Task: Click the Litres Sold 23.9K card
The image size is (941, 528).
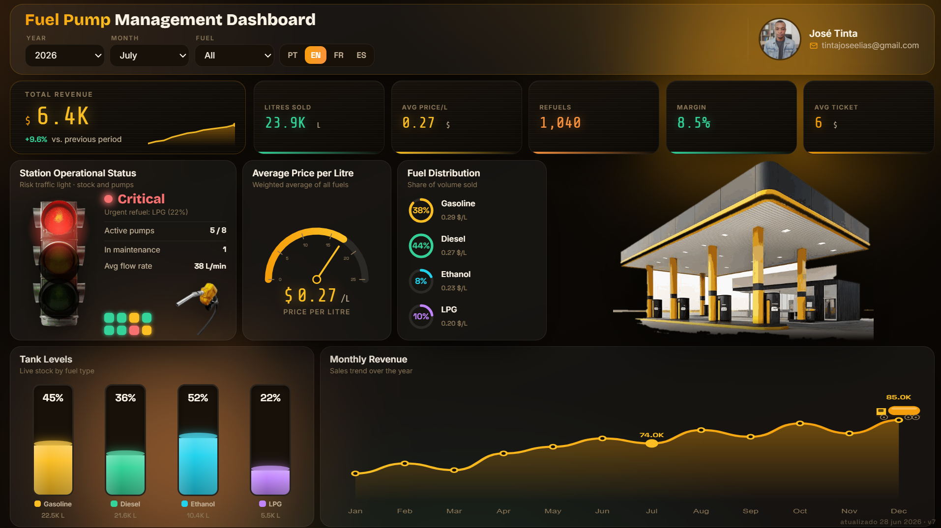Action: point(319,117)
